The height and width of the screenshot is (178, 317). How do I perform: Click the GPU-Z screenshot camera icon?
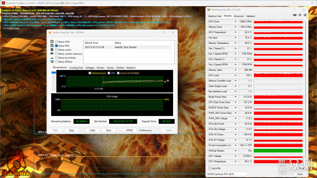[295, 15]
